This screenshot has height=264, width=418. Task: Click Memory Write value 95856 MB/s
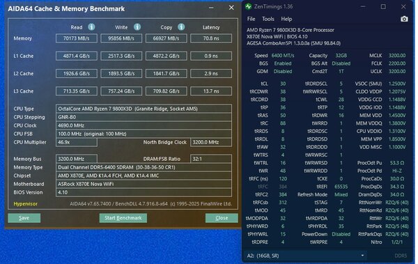coord(121,38)
